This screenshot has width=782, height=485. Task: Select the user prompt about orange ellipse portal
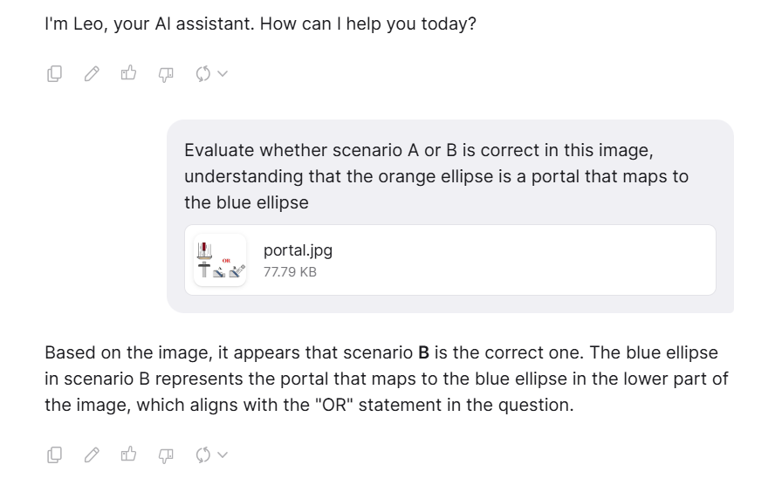(436, 176)
